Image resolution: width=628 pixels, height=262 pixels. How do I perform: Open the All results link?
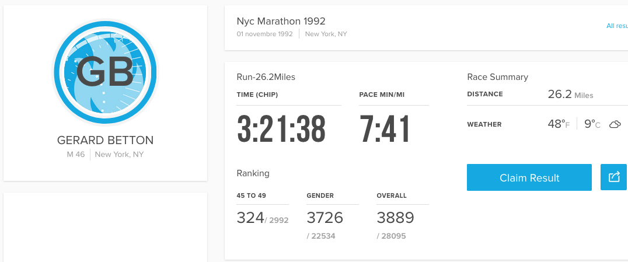pyautogui.click(x=617, y=26)
